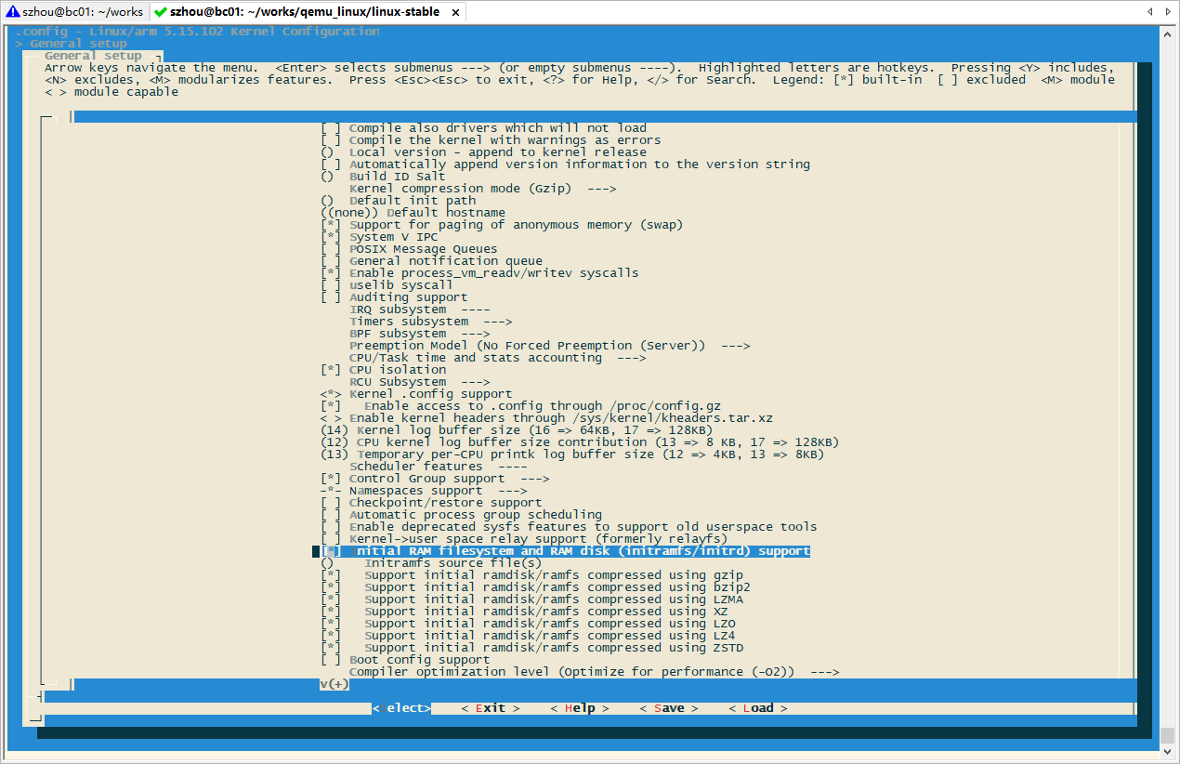Viewport: 1180px width, 764px height.
Task: Toggle Automatic process group scheduling
Action: [x=461, y=515]
